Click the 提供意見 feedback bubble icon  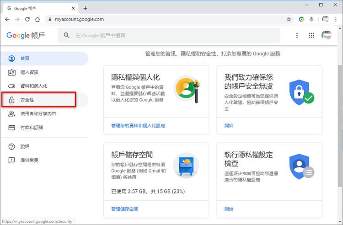tap(11, 160)
